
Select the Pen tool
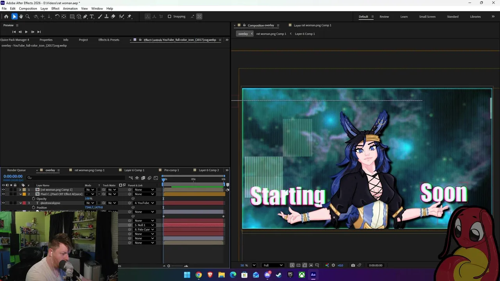pyautogui.click(x=85, y=16)
